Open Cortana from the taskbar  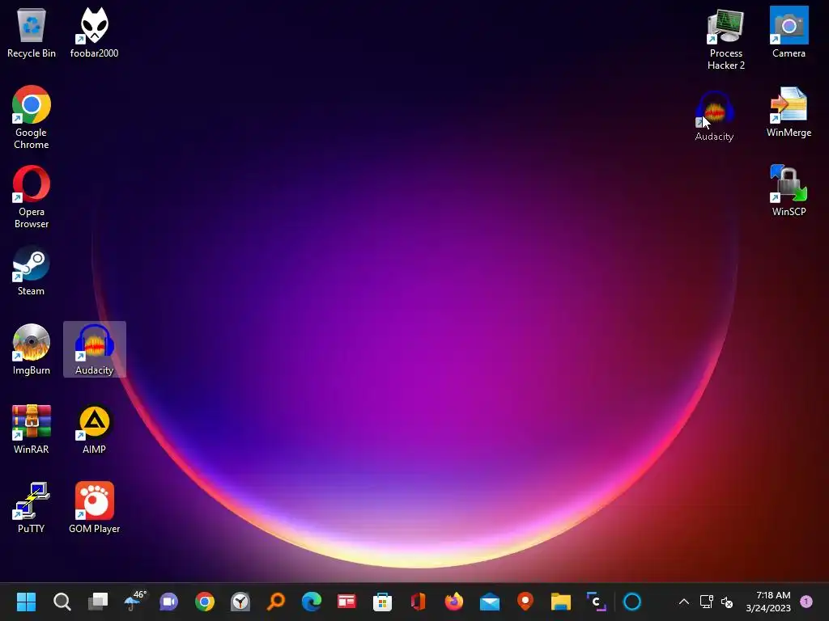click(x=632, y=602)
